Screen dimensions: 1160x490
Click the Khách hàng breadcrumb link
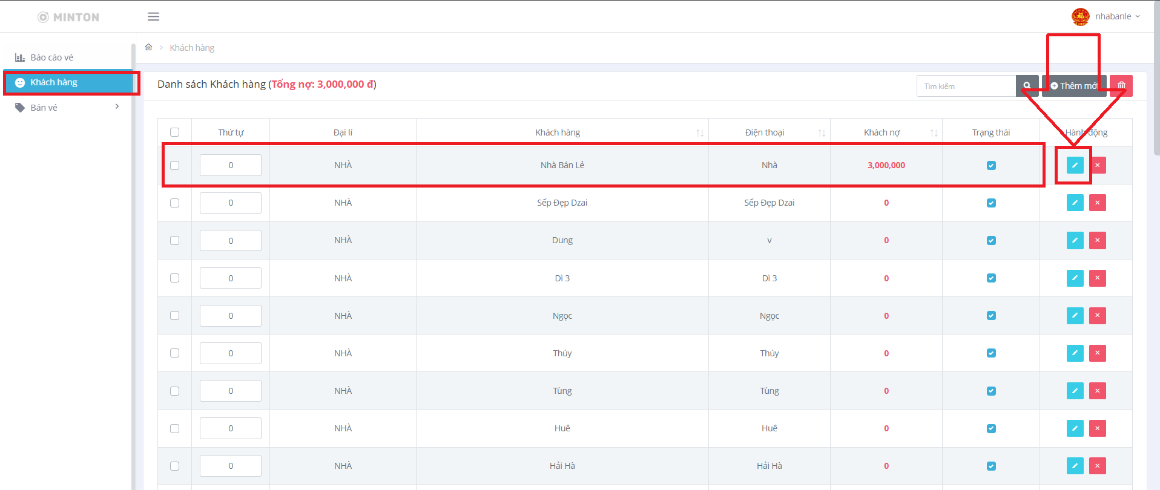pyautogui.click(x=192, y=48)
